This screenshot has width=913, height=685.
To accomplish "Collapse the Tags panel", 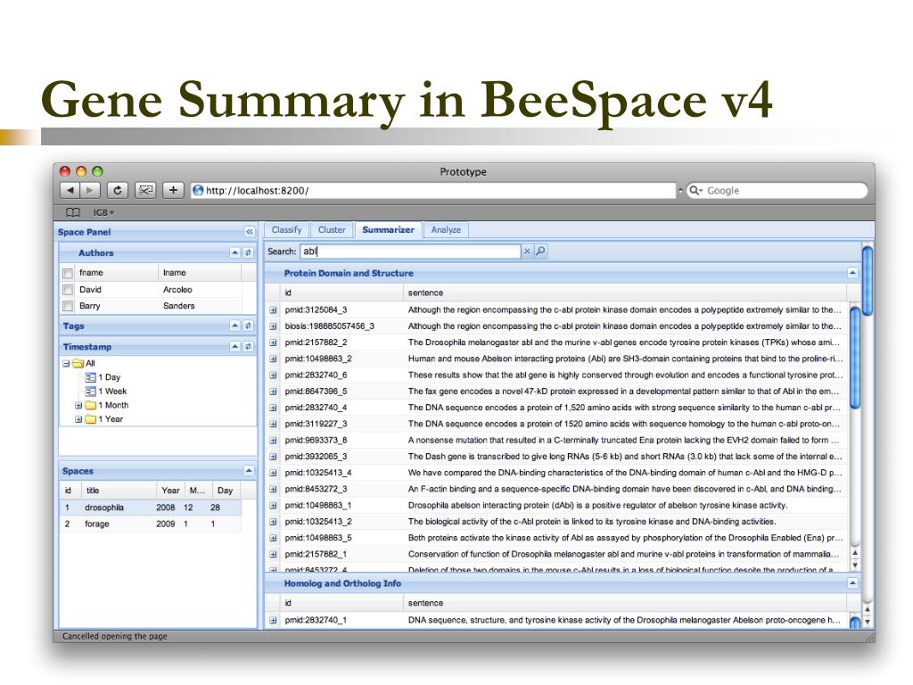I will point(234,326).
